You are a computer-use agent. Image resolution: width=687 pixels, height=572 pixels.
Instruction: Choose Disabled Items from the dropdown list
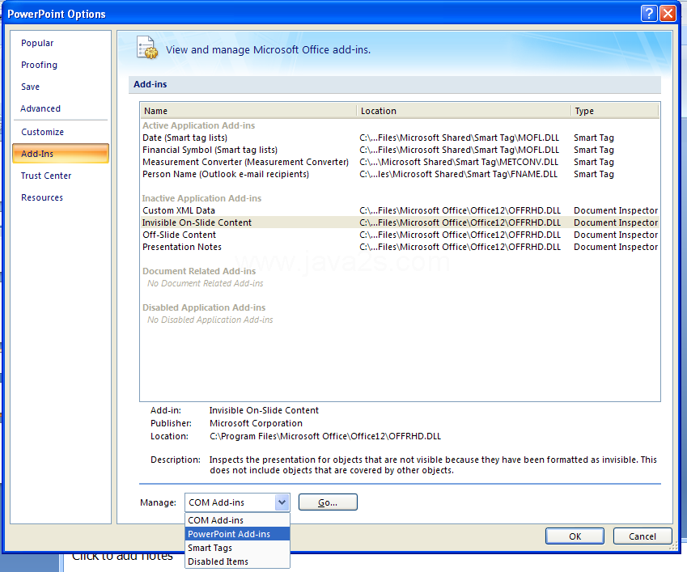point(237,561)
